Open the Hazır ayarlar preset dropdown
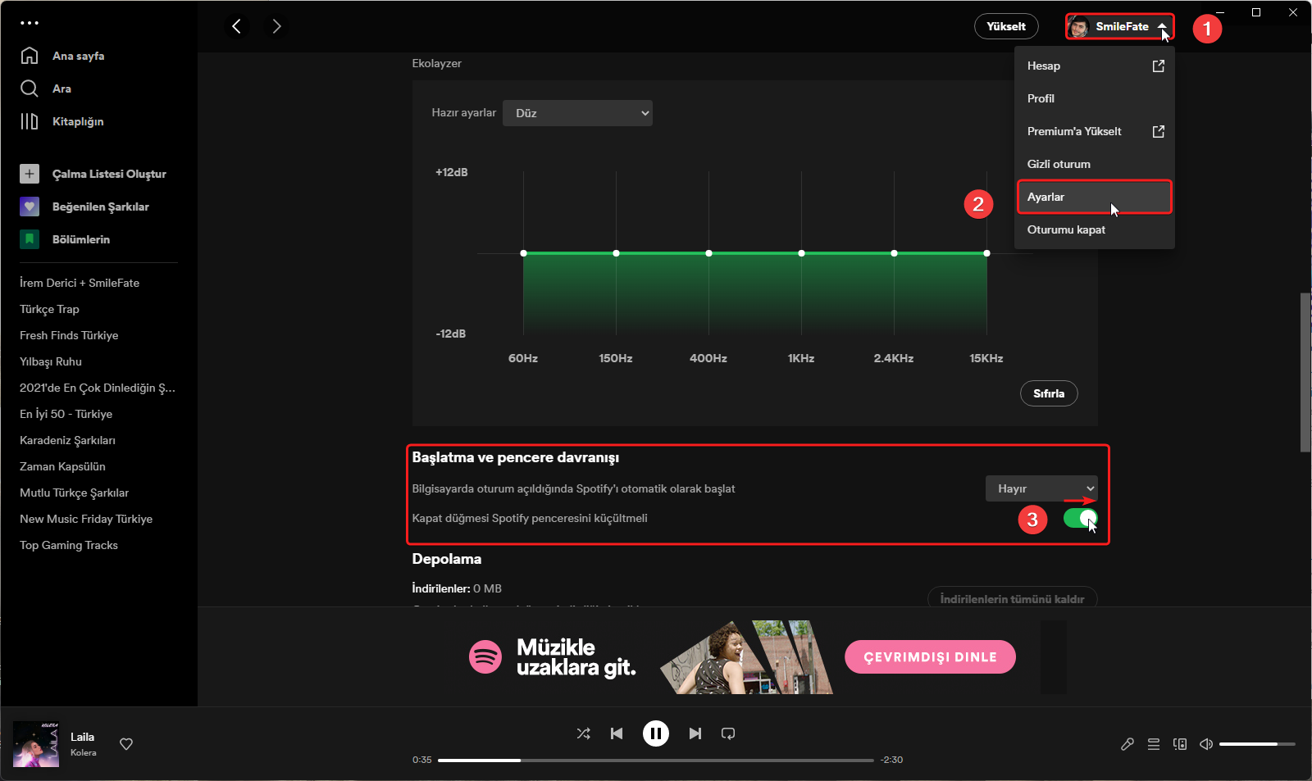This screenshot has height=781, width=1312. (x=578, y=113)
